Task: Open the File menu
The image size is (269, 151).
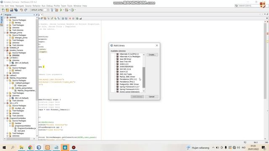Action: (2, 6)
